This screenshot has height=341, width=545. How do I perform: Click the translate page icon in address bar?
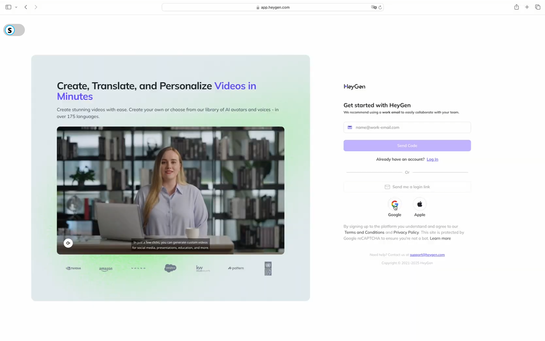(x=374, y=7)
